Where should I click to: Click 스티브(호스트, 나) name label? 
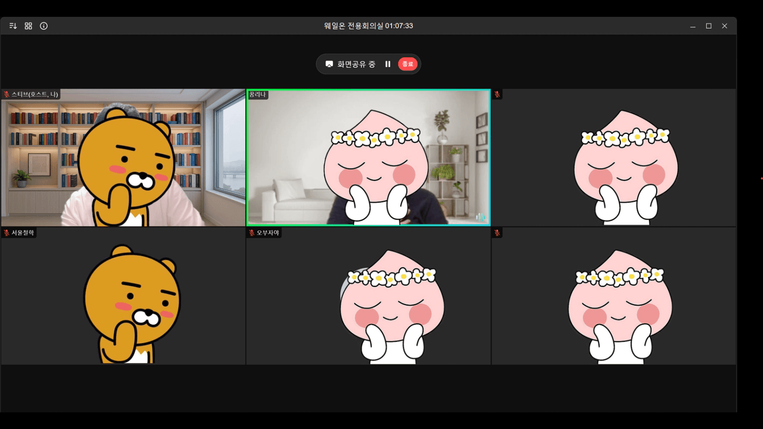(35, 94)
